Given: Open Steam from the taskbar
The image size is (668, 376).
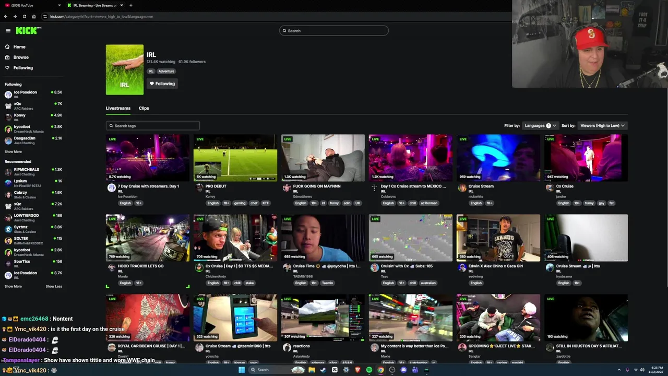Looking at the screenshot, I should point(323,370).
